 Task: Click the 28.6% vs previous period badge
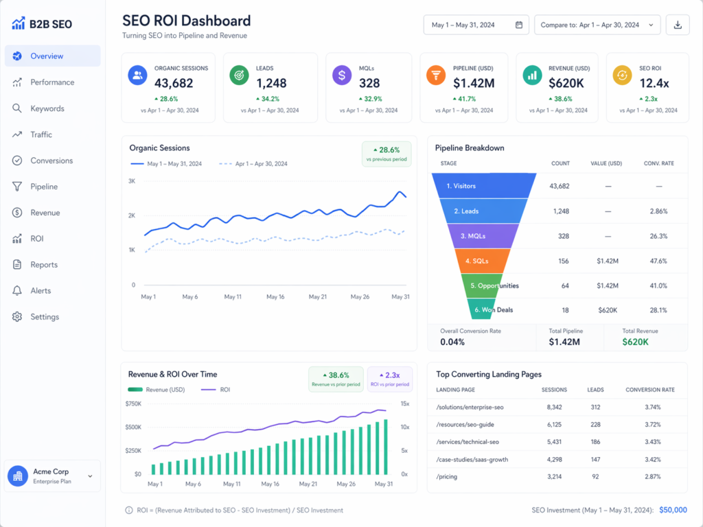(x=387, y=154)
